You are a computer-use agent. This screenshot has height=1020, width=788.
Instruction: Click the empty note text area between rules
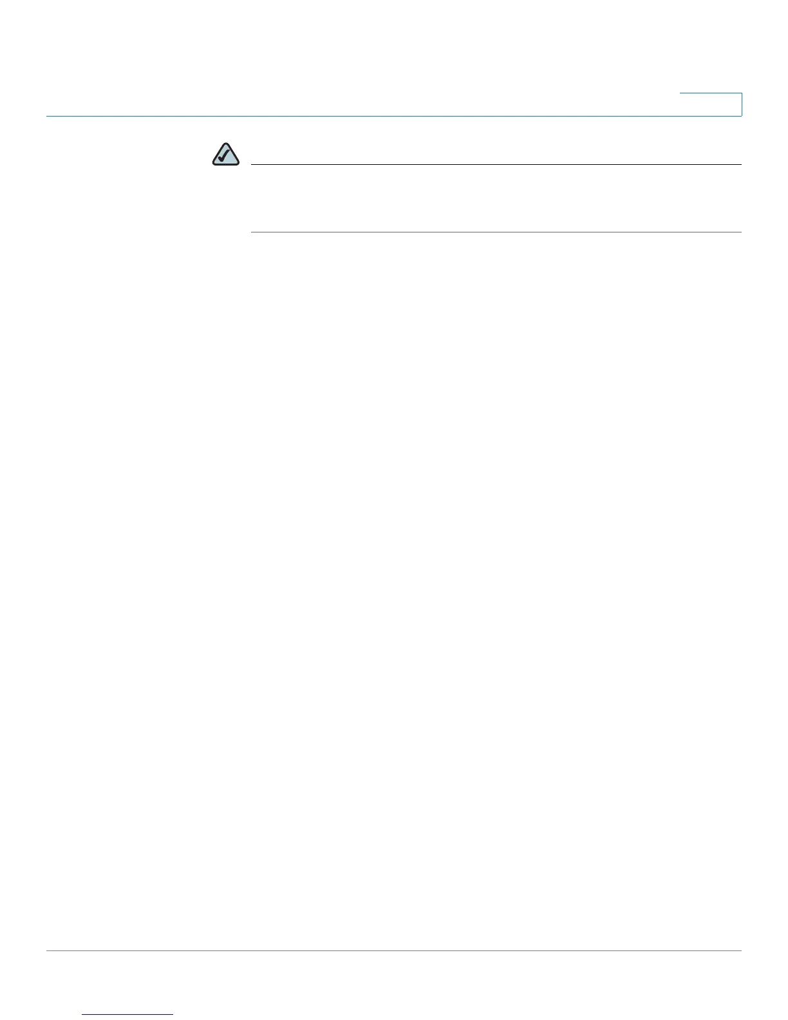coord(496,198)
